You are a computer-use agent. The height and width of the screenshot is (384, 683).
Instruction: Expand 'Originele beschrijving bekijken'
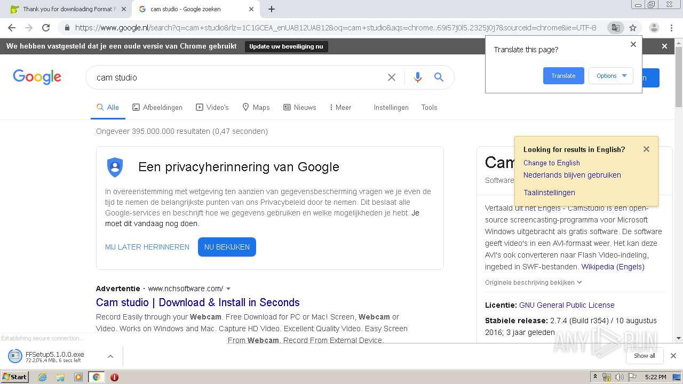pyautogui.click(x=533, y=282)
